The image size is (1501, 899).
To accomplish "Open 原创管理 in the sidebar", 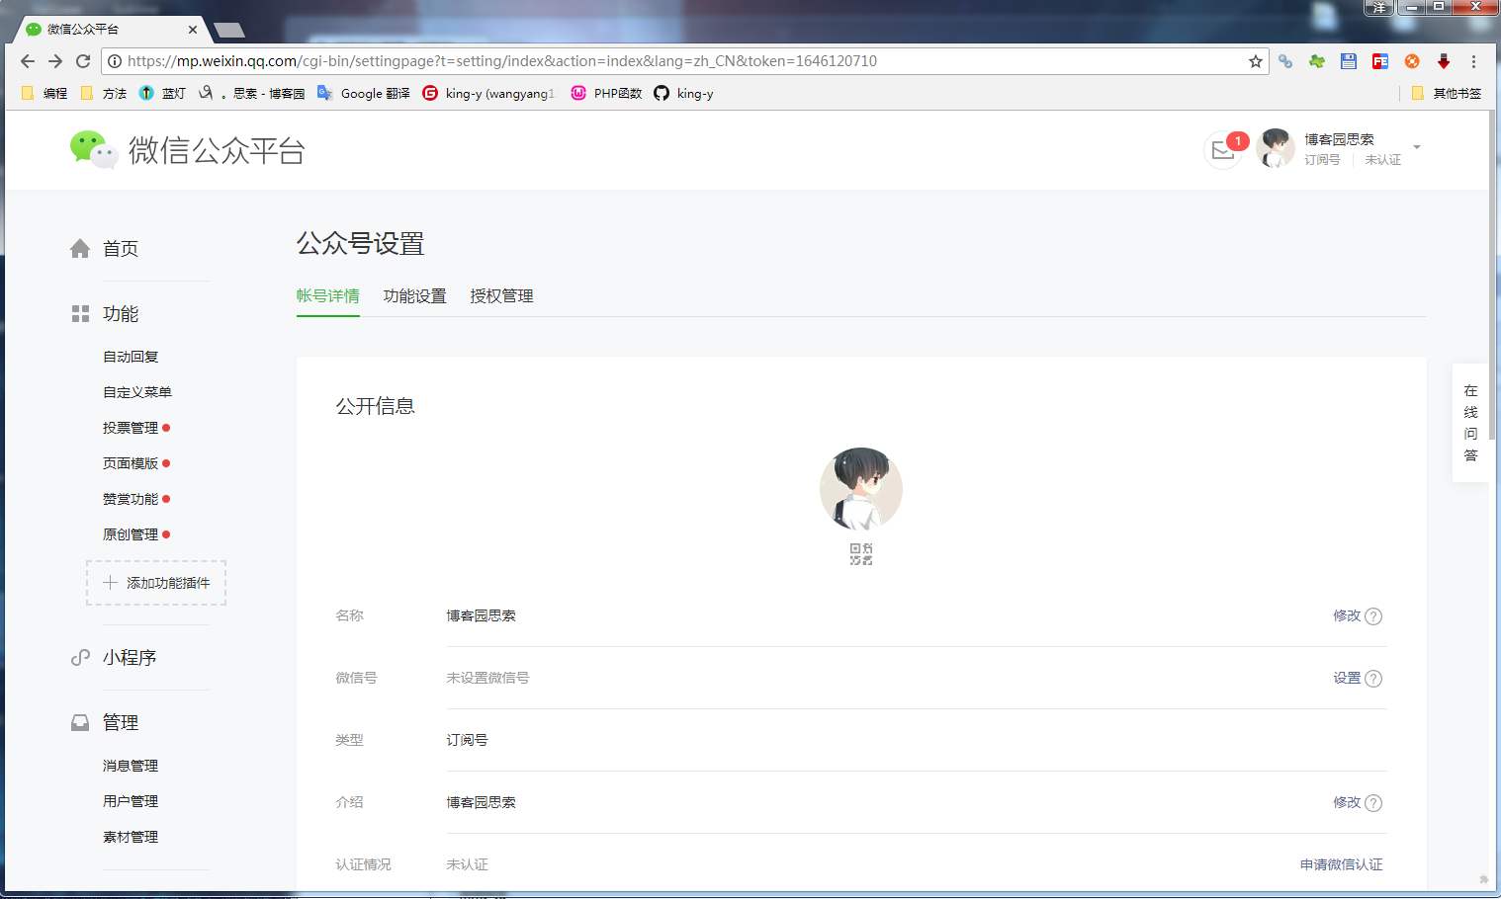I will coord(131,534).
